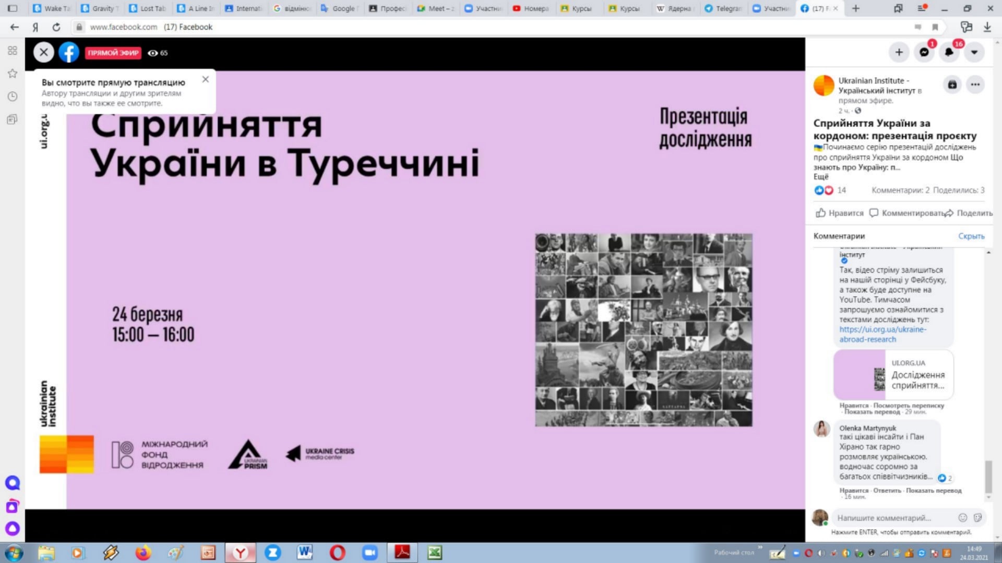Open Zoom from taskbar
Screen dimensions: 1002x563
click(369, 553)
